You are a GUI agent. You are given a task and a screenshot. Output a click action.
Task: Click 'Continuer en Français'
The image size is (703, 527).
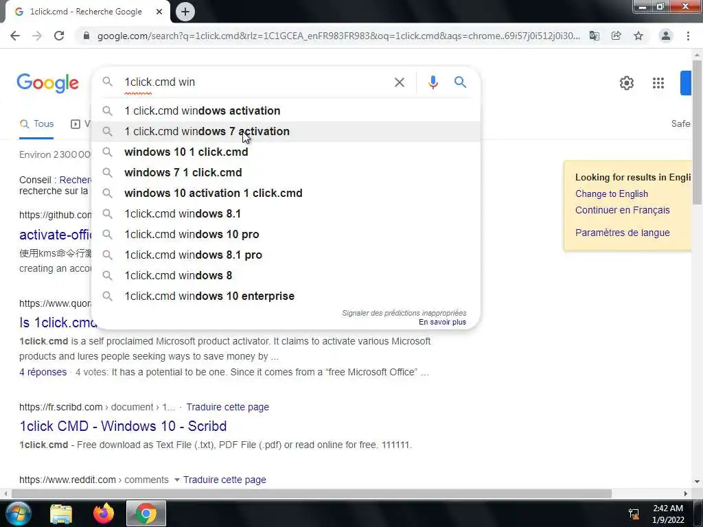click(x=622, y=210)
